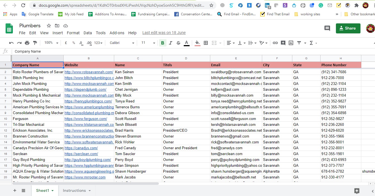Open more number formats 123 dropdown
The image size is (375, 196).
[98, 43]
